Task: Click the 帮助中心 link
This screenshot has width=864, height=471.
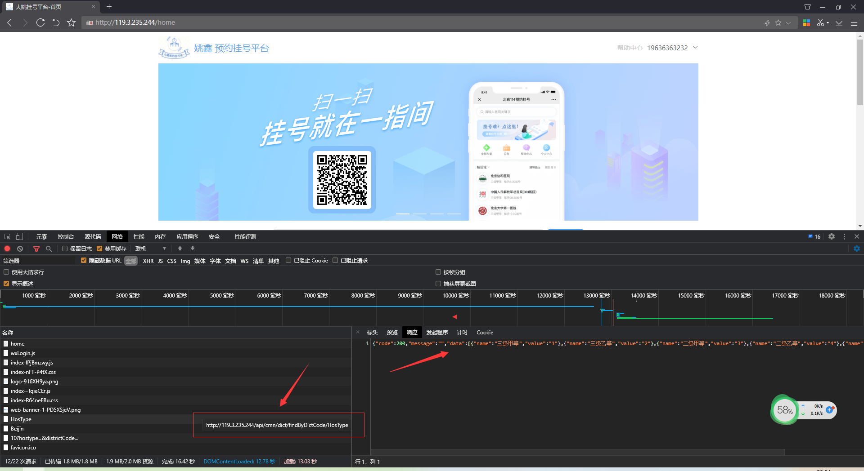Action: click(629, 48)
